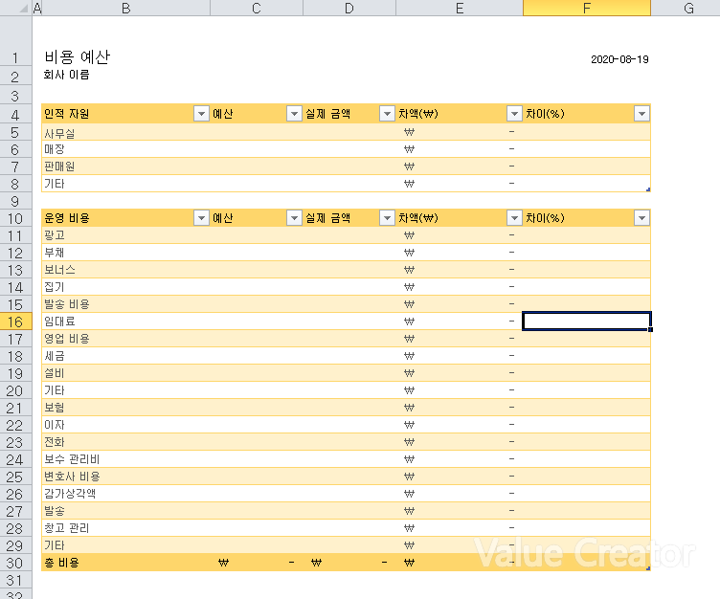Select column B header
Viewport: 720px width, 599px height.
tap(125, 8)
